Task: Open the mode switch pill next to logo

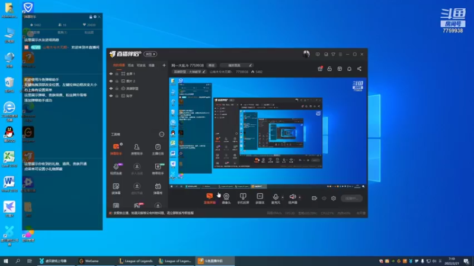Action: click(150, 54)
